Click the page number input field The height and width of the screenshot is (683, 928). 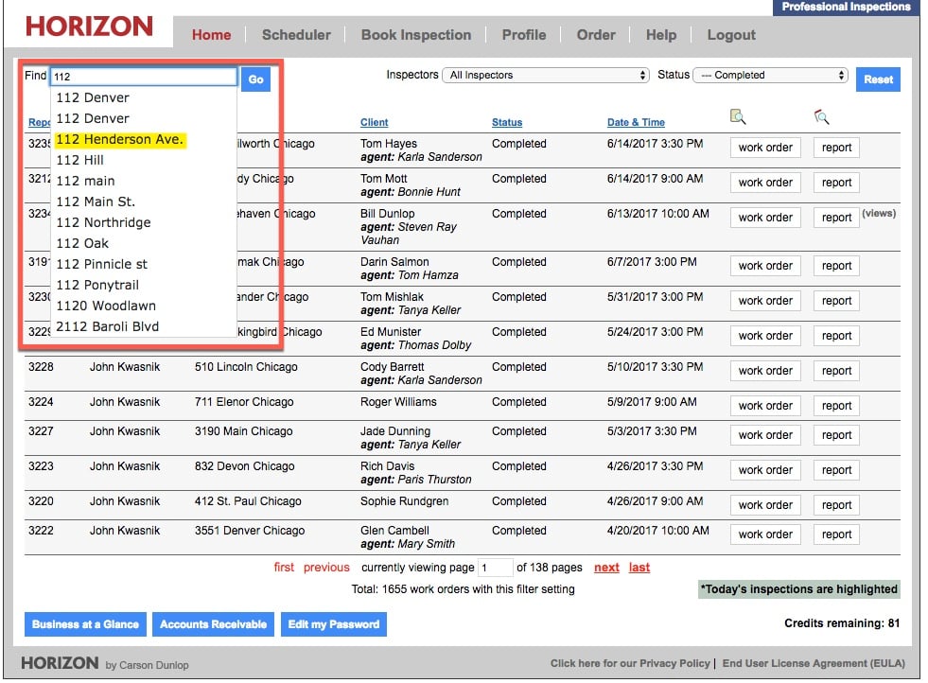pyautogui.click(x=495, y=568)
